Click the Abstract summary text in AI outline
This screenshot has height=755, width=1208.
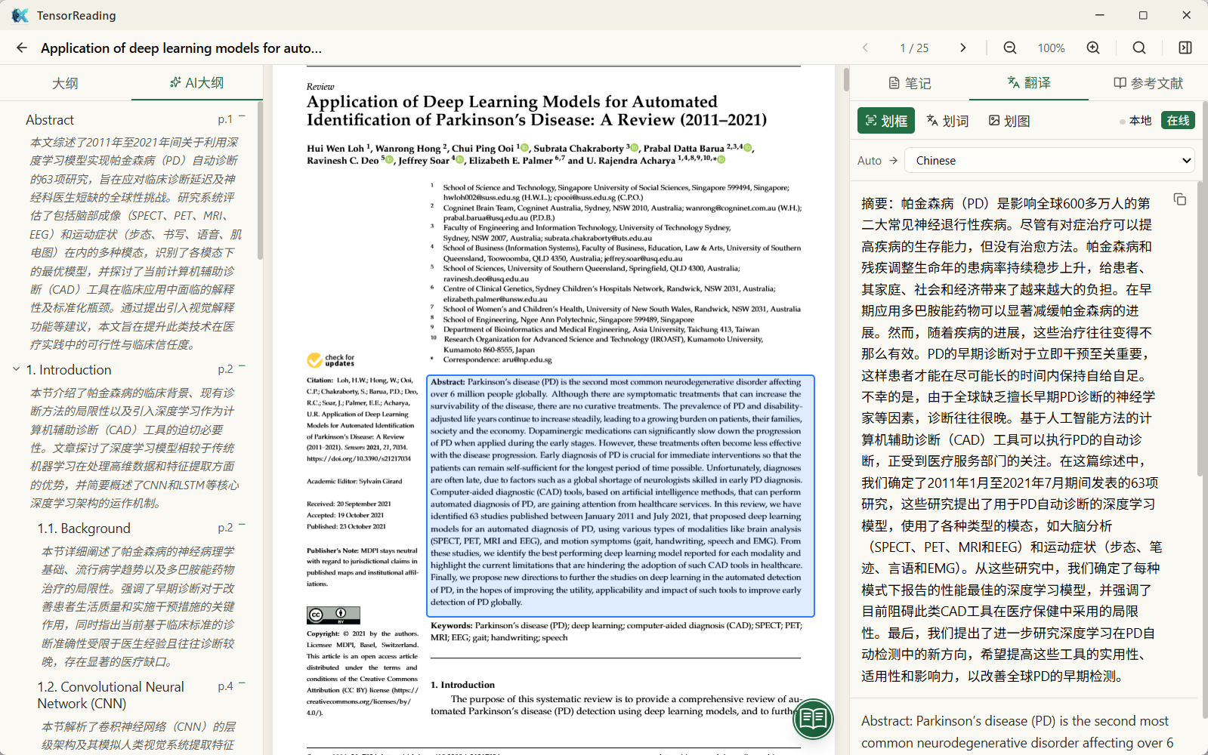click(x=135, y=243)
